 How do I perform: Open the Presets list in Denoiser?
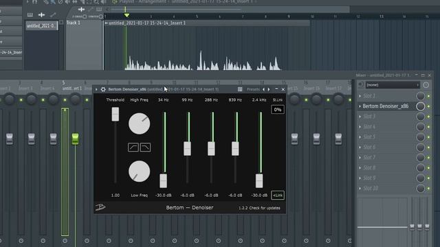253,89
